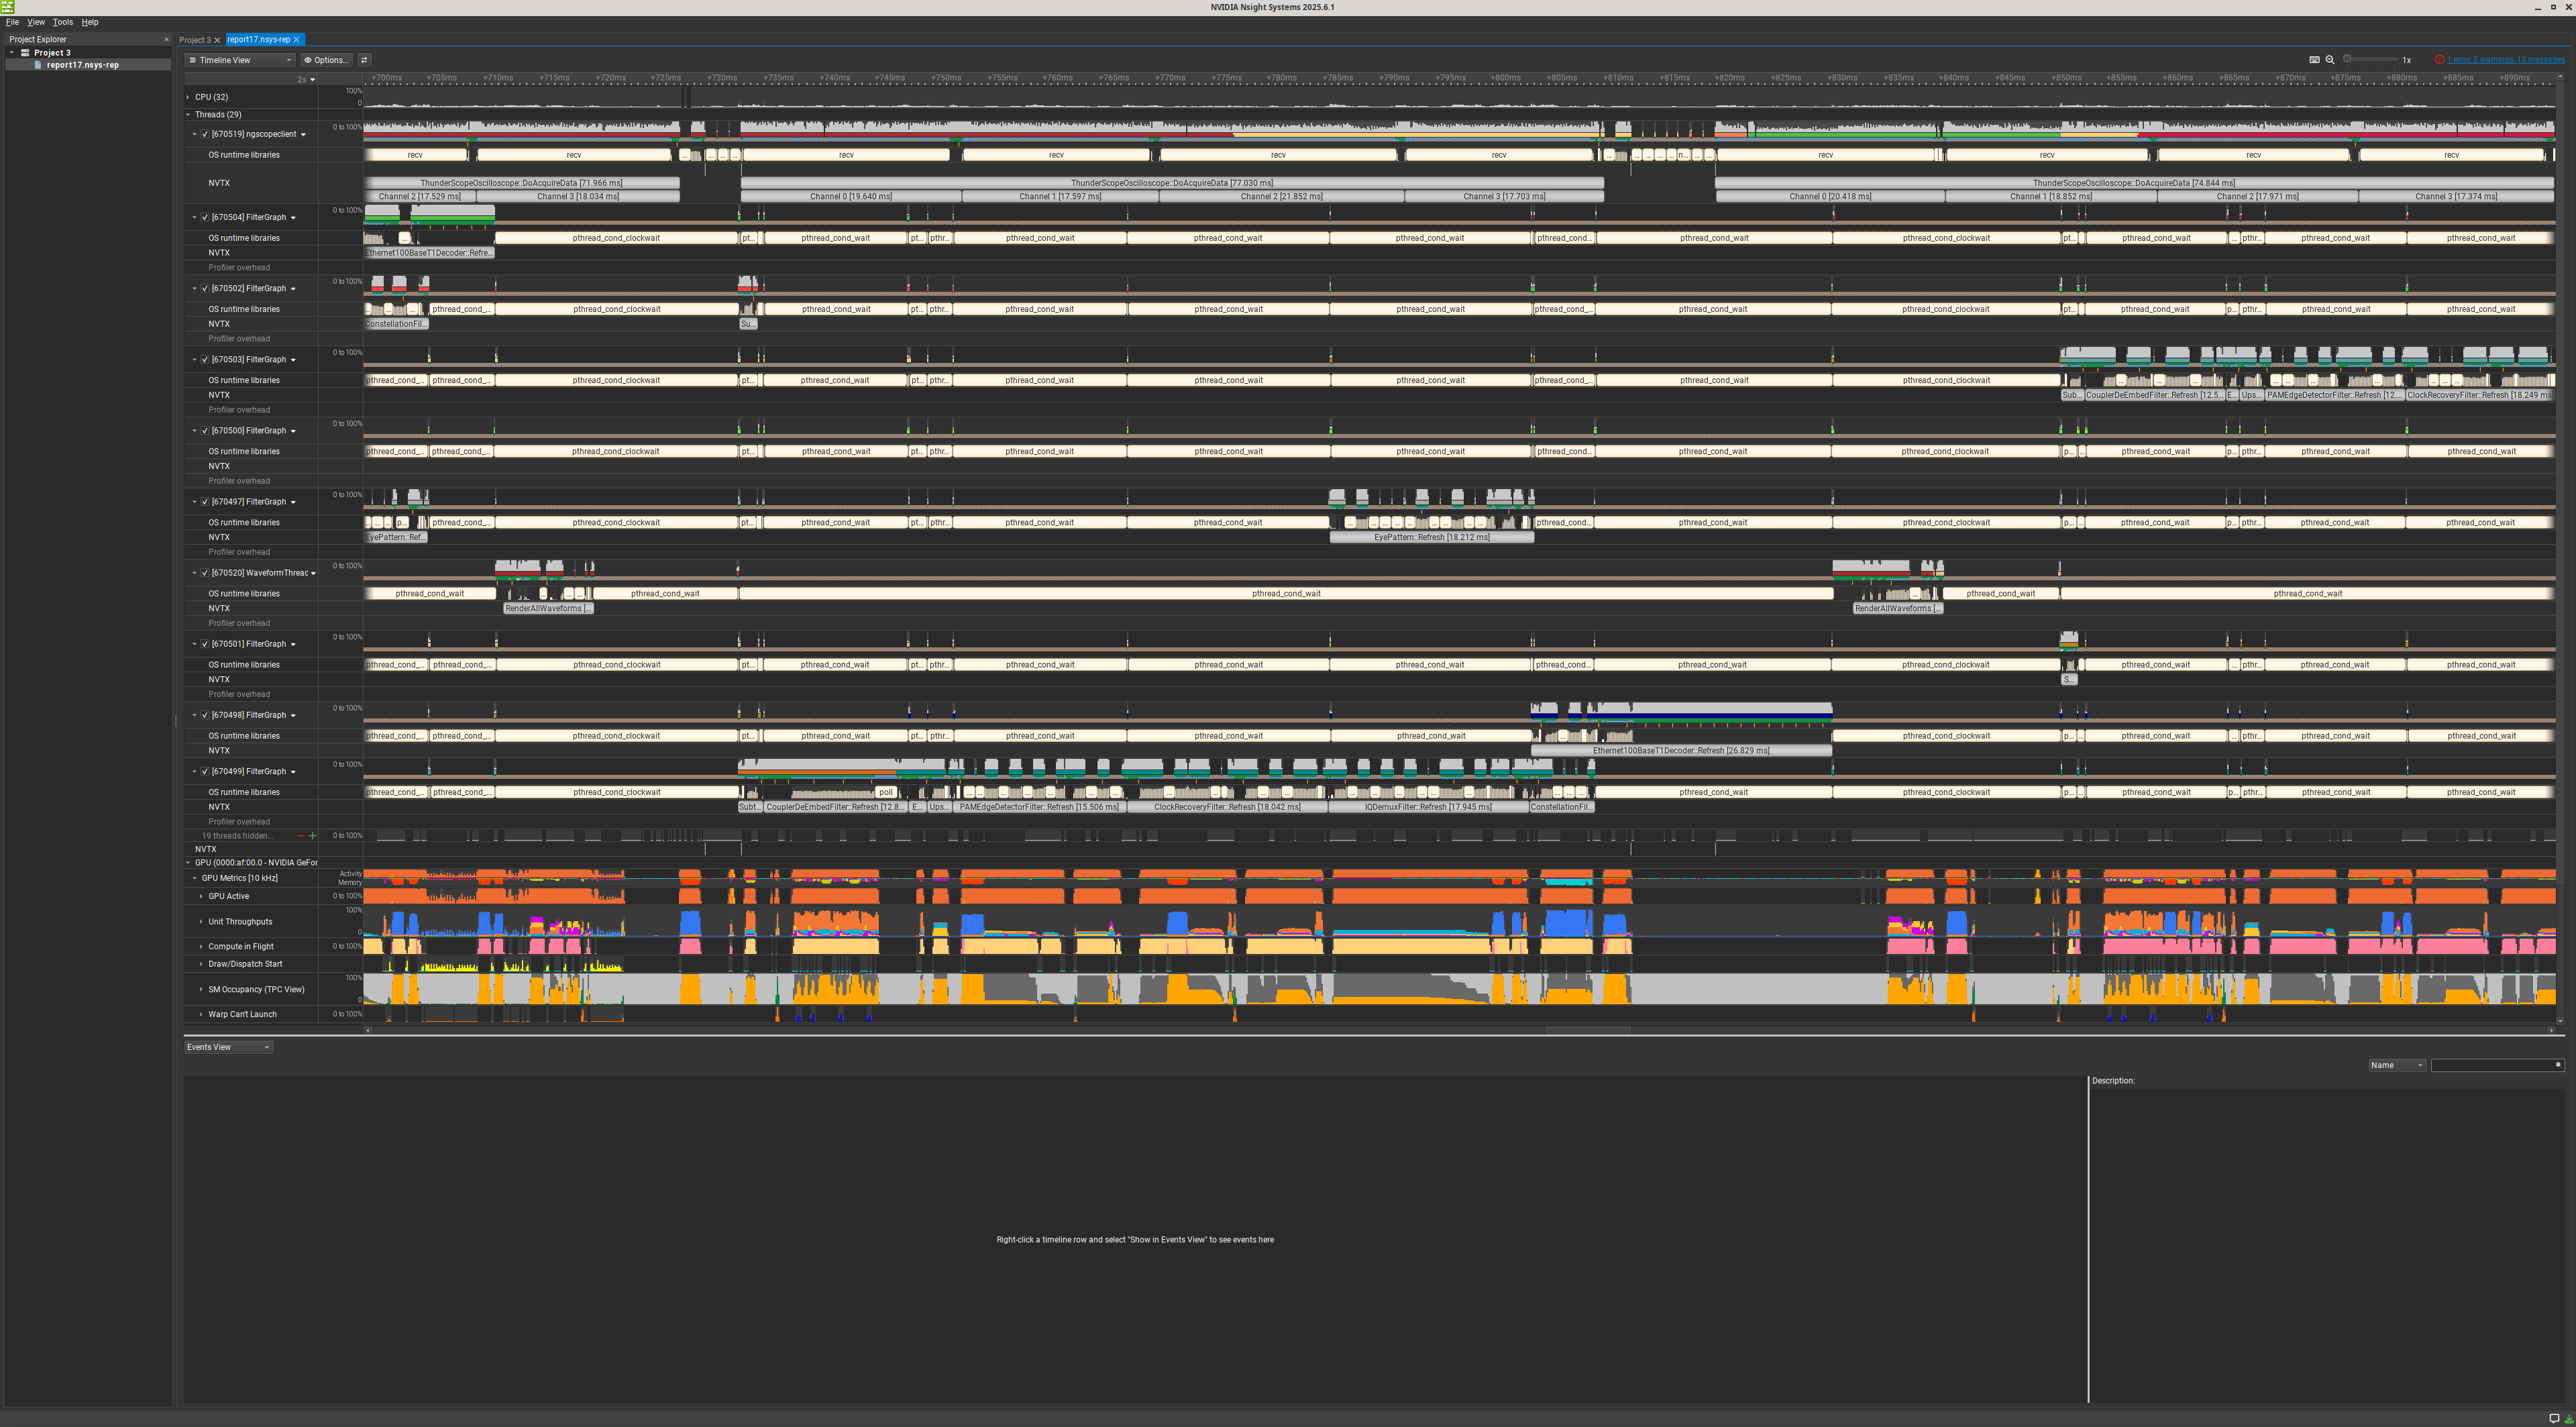Uncheck FilterGraph thread 670499 checkbox

[x=205, y=772]
